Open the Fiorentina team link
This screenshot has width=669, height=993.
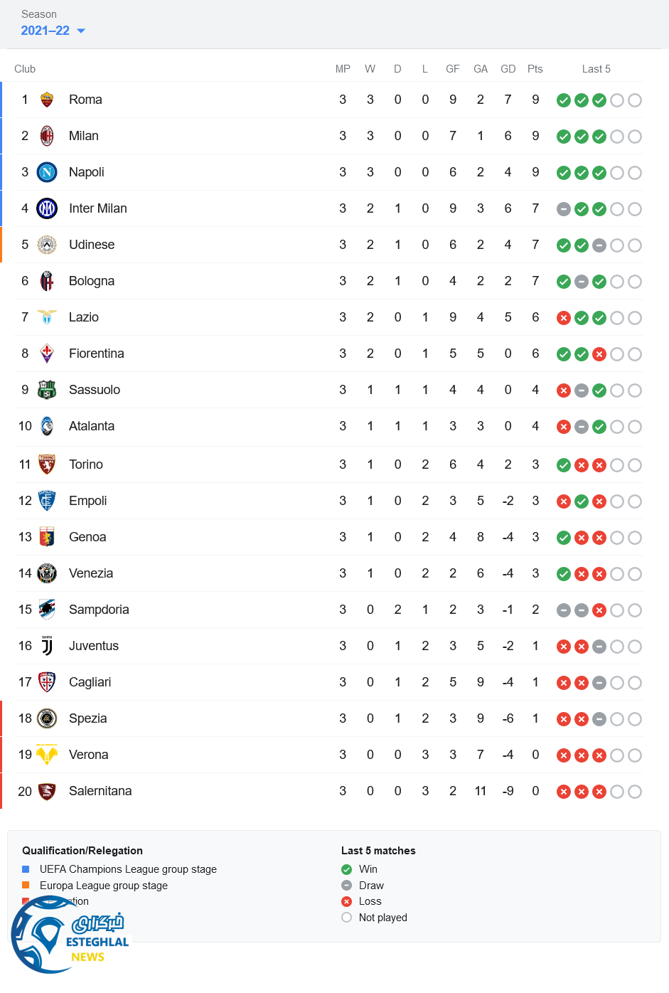click(96, 354)
